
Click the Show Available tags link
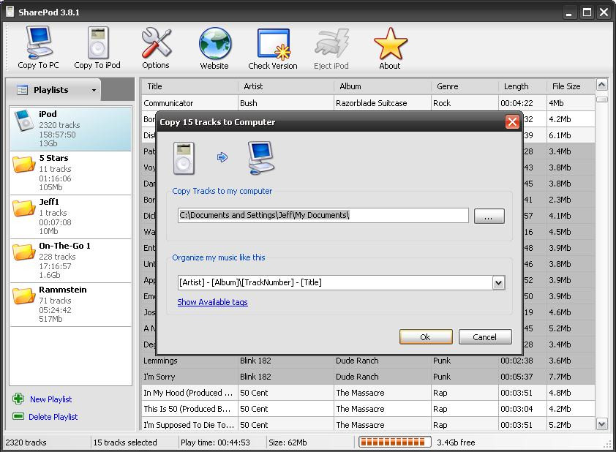pos(212,302)
